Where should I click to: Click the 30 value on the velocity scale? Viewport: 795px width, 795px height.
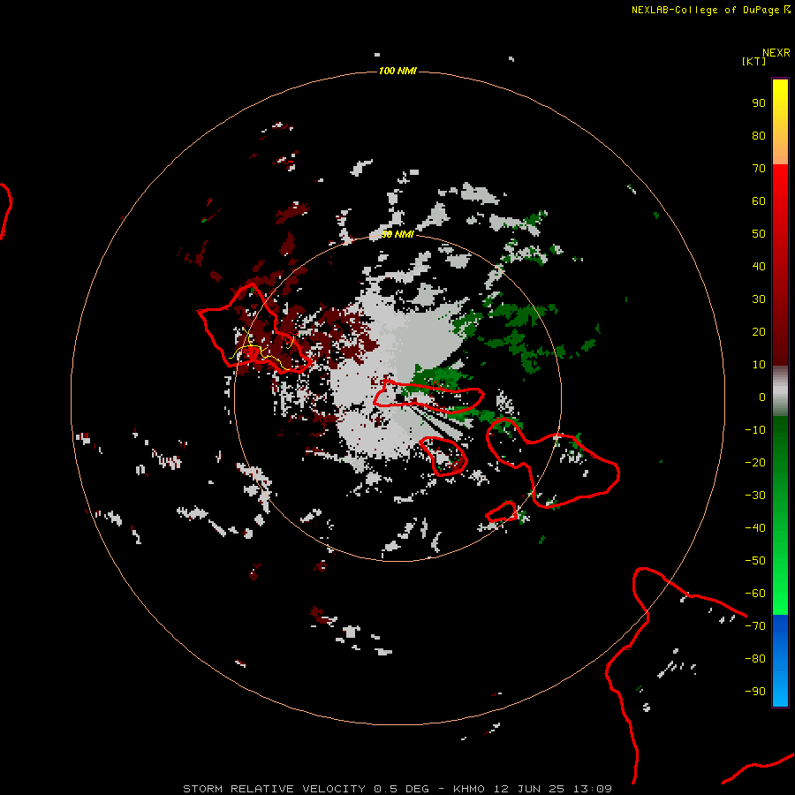coord(759,299)
